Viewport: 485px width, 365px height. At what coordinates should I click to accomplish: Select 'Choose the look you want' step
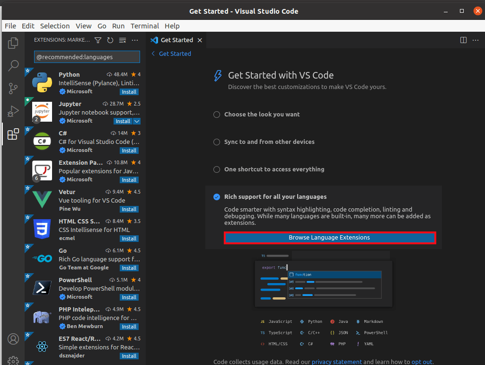click(262, 115)
